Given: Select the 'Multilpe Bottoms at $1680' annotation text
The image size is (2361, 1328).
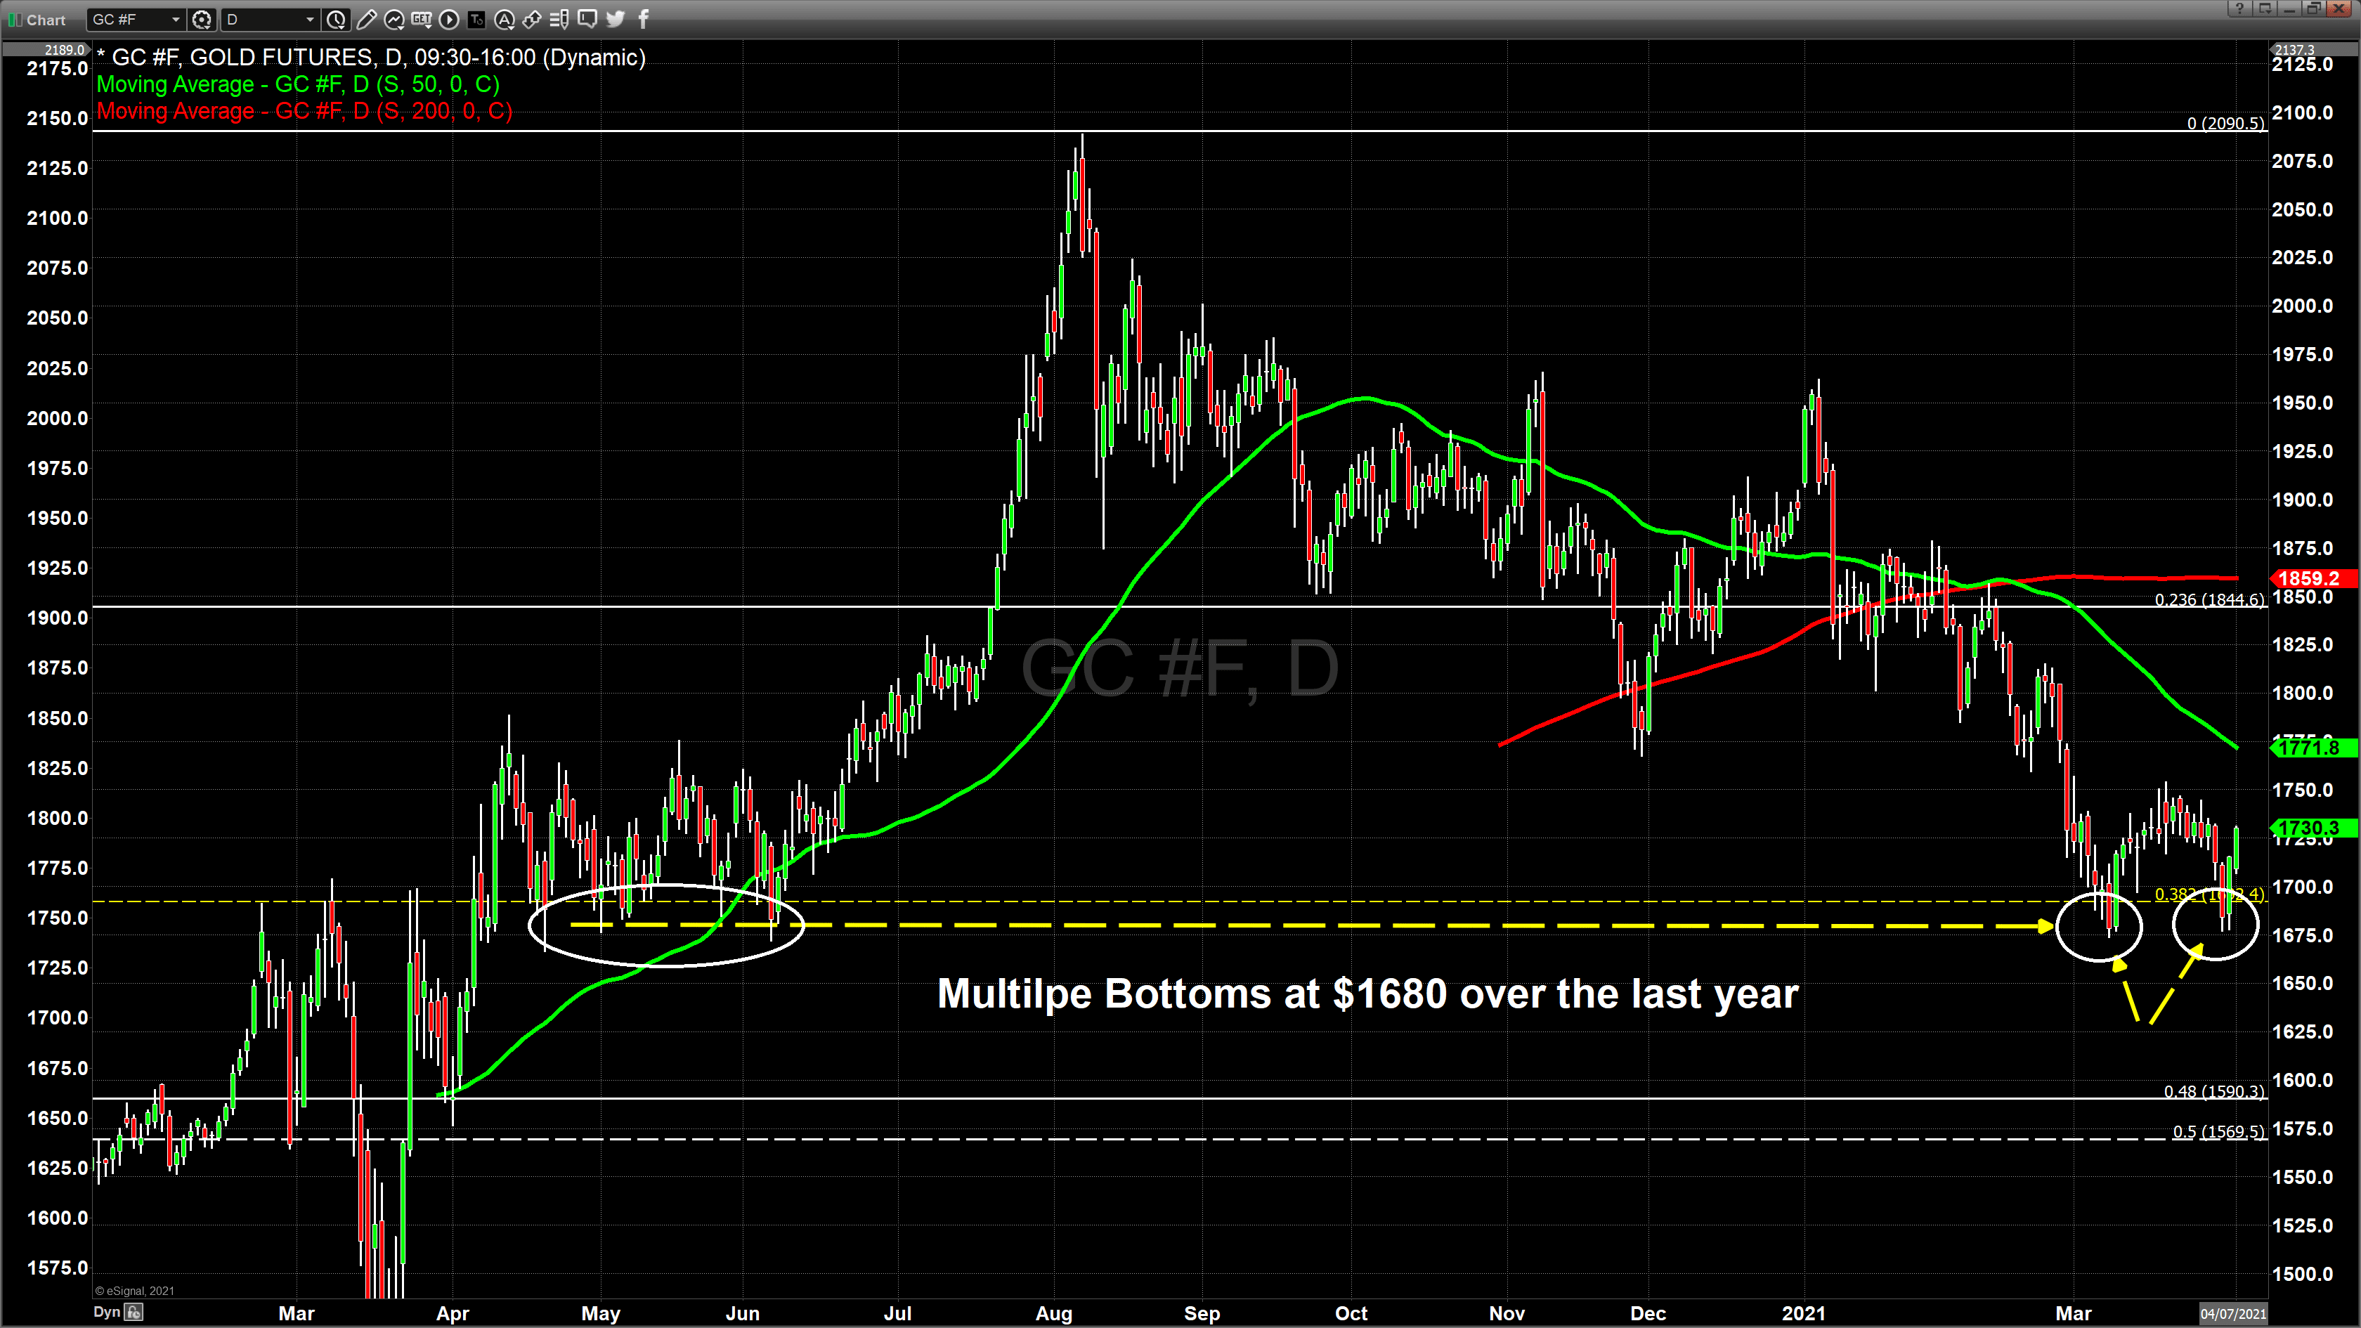Looking at the screenshot, I should click(x=1367, y=994).
